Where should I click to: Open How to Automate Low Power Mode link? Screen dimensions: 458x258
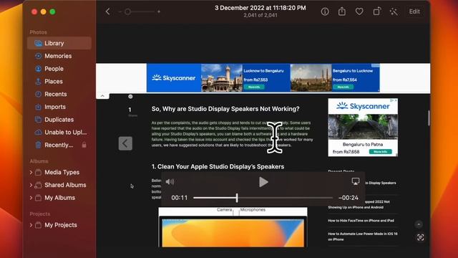(x=363, y=236)
